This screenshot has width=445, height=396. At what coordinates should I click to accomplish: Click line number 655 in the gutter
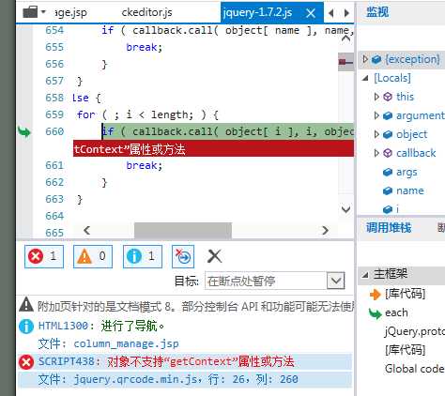pos(54,47)
